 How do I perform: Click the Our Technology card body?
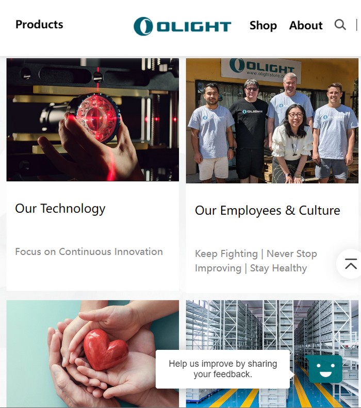point(93,235)
